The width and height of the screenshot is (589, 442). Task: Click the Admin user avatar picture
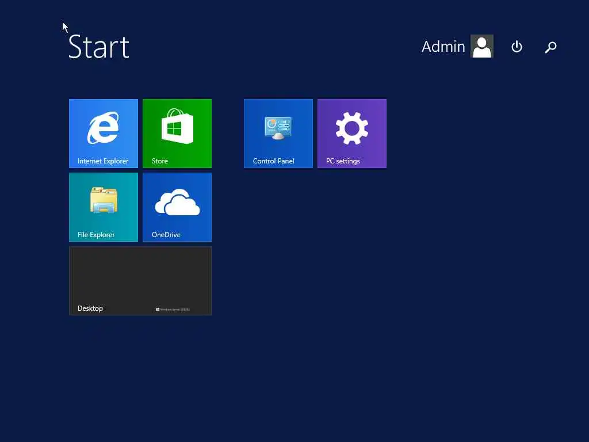pyautogui.click(x=482, y=46)
